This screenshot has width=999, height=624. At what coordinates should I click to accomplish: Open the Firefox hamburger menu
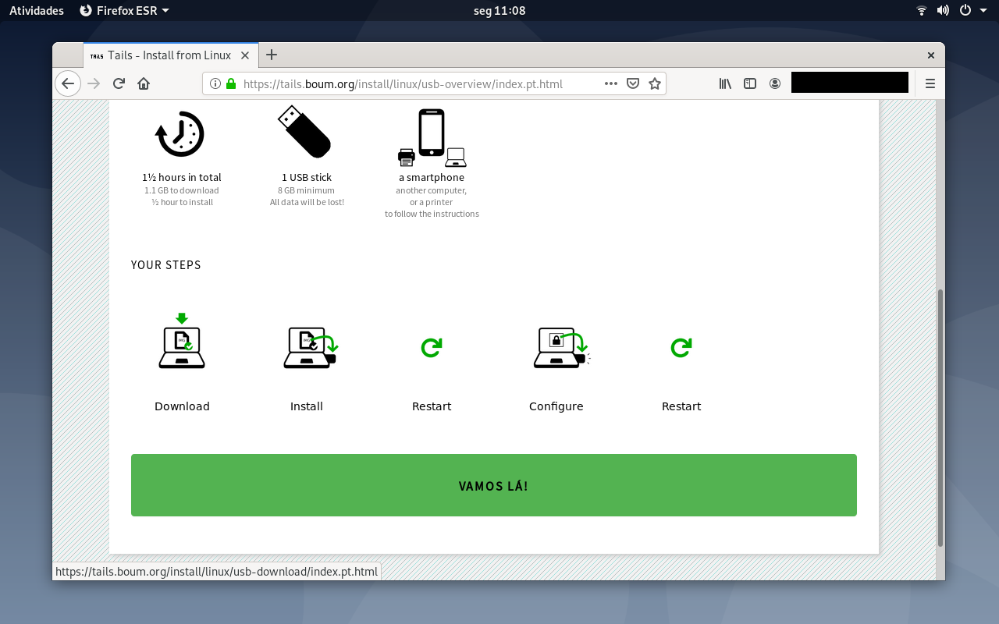tap(930, 83)
